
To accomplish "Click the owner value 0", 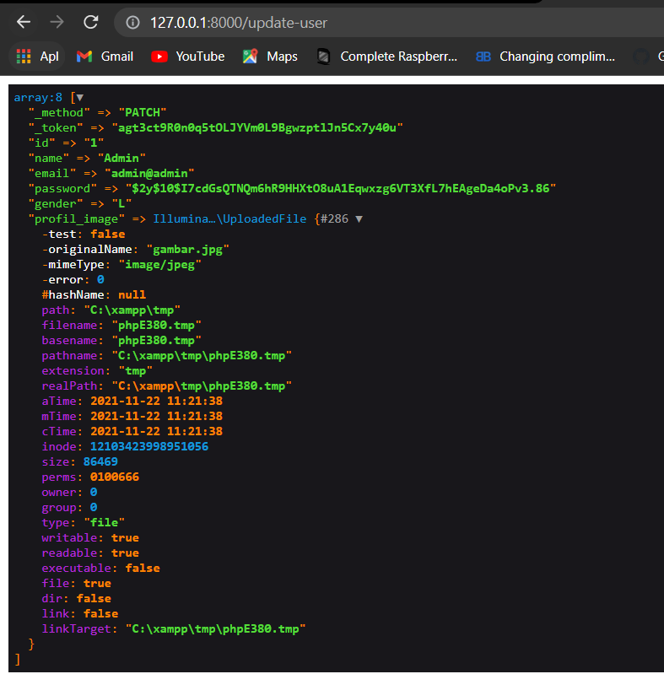I will click(x=94, y=492).
